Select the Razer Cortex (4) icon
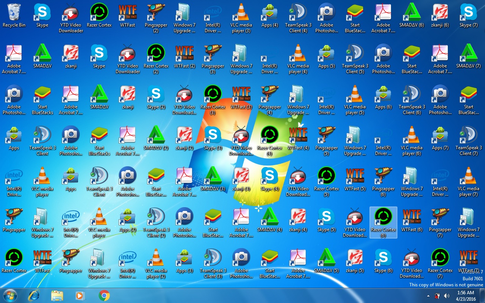 click(x=270, y=141)
